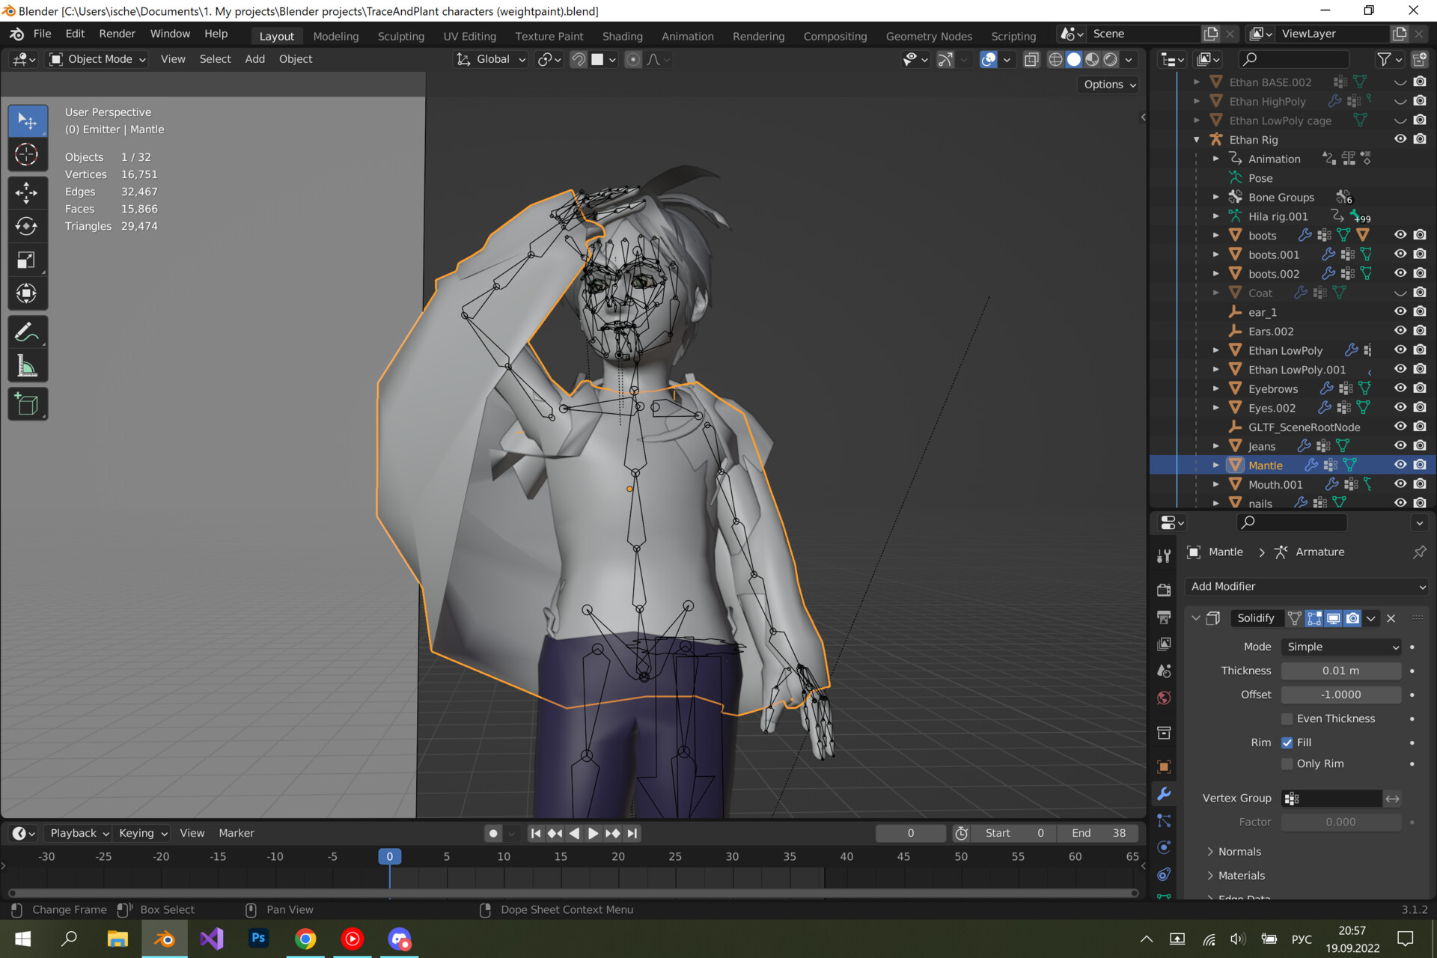The image size is (1437, 958).
Task: Open the Modifier Properties tab (wrench icon)
Action: pyautogui.click(x=1163, y=793)
